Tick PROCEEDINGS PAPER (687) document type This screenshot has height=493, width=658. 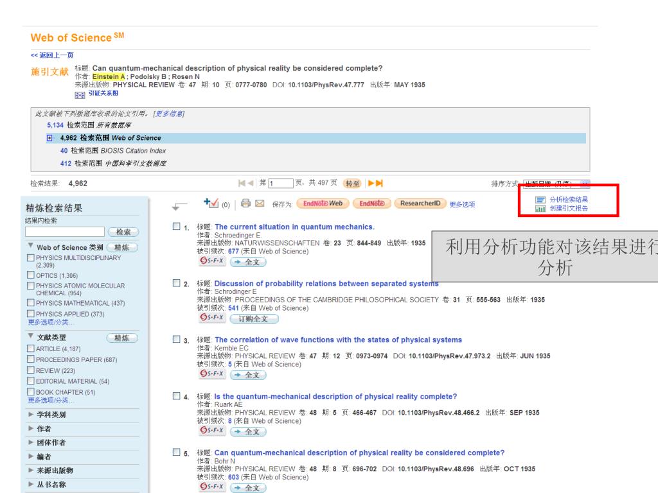click(31, 359)
